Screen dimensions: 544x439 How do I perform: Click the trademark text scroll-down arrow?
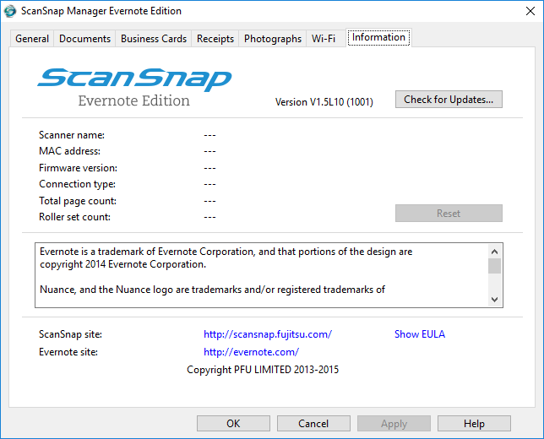pyautogui.click(x=495, y=299)
